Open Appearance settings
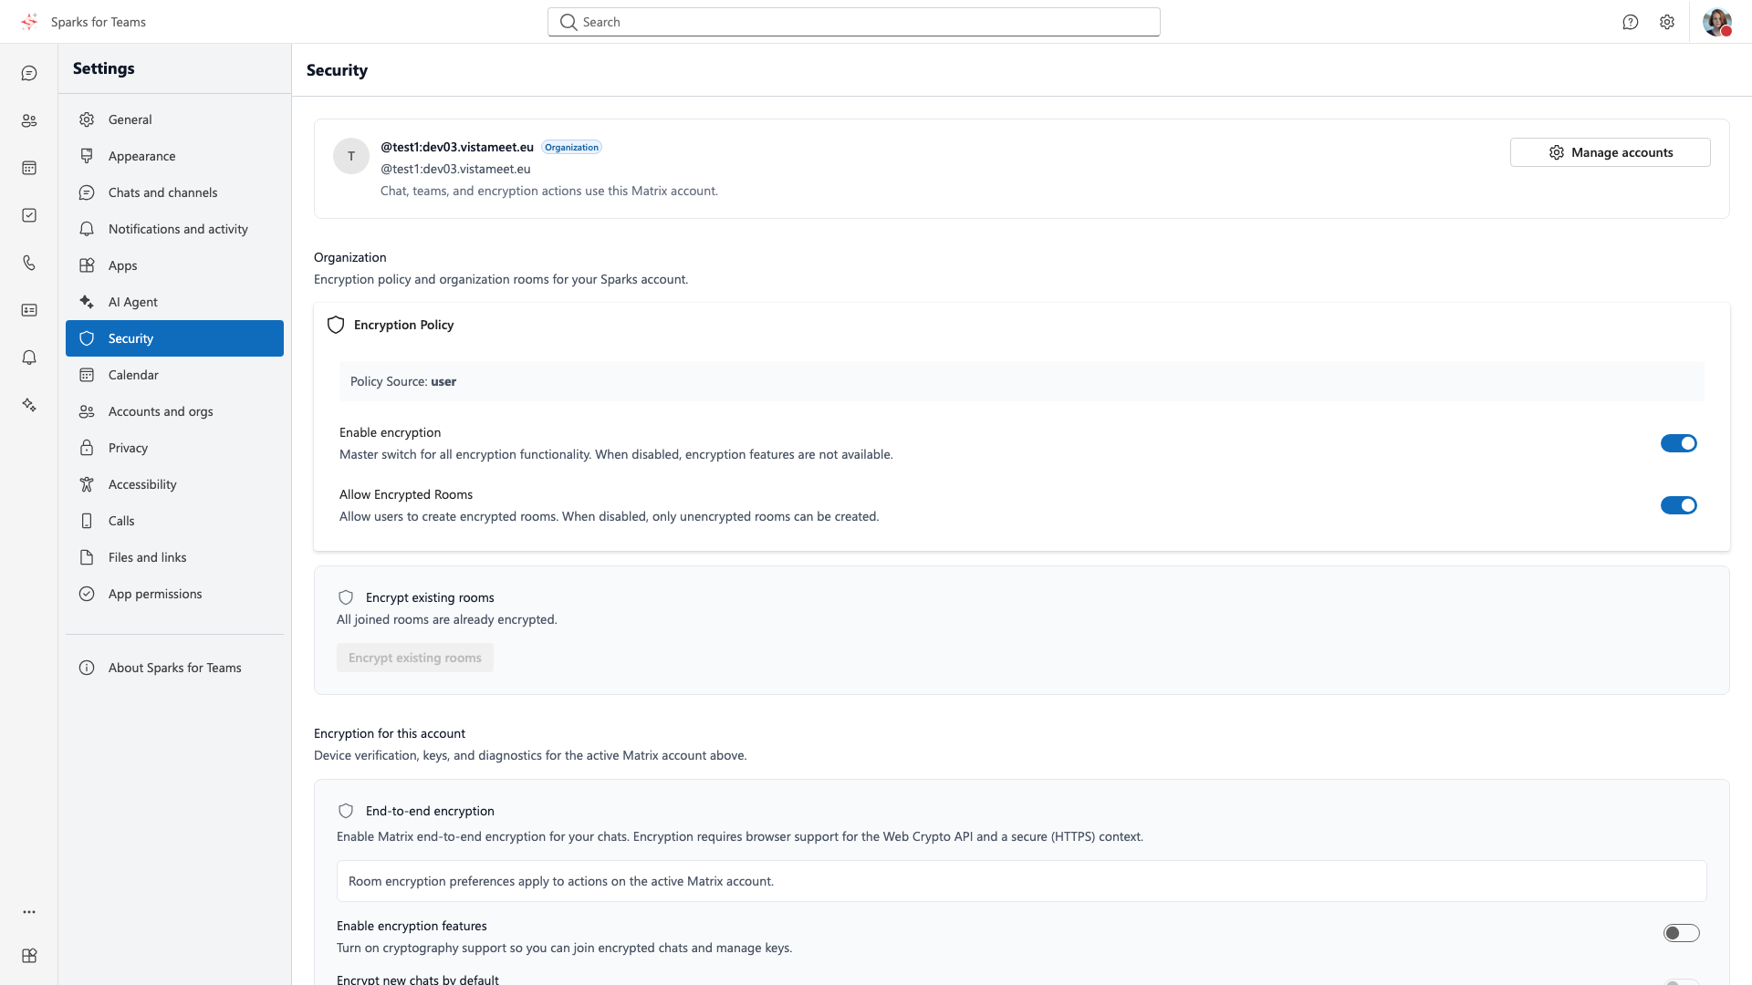Viewport: 1752px width, 985px height. click(x=174, y=156)
